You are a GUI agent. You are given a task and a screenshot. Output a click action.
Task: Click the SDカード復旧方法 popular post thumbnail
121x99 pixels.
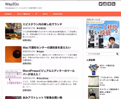point(94,70)
